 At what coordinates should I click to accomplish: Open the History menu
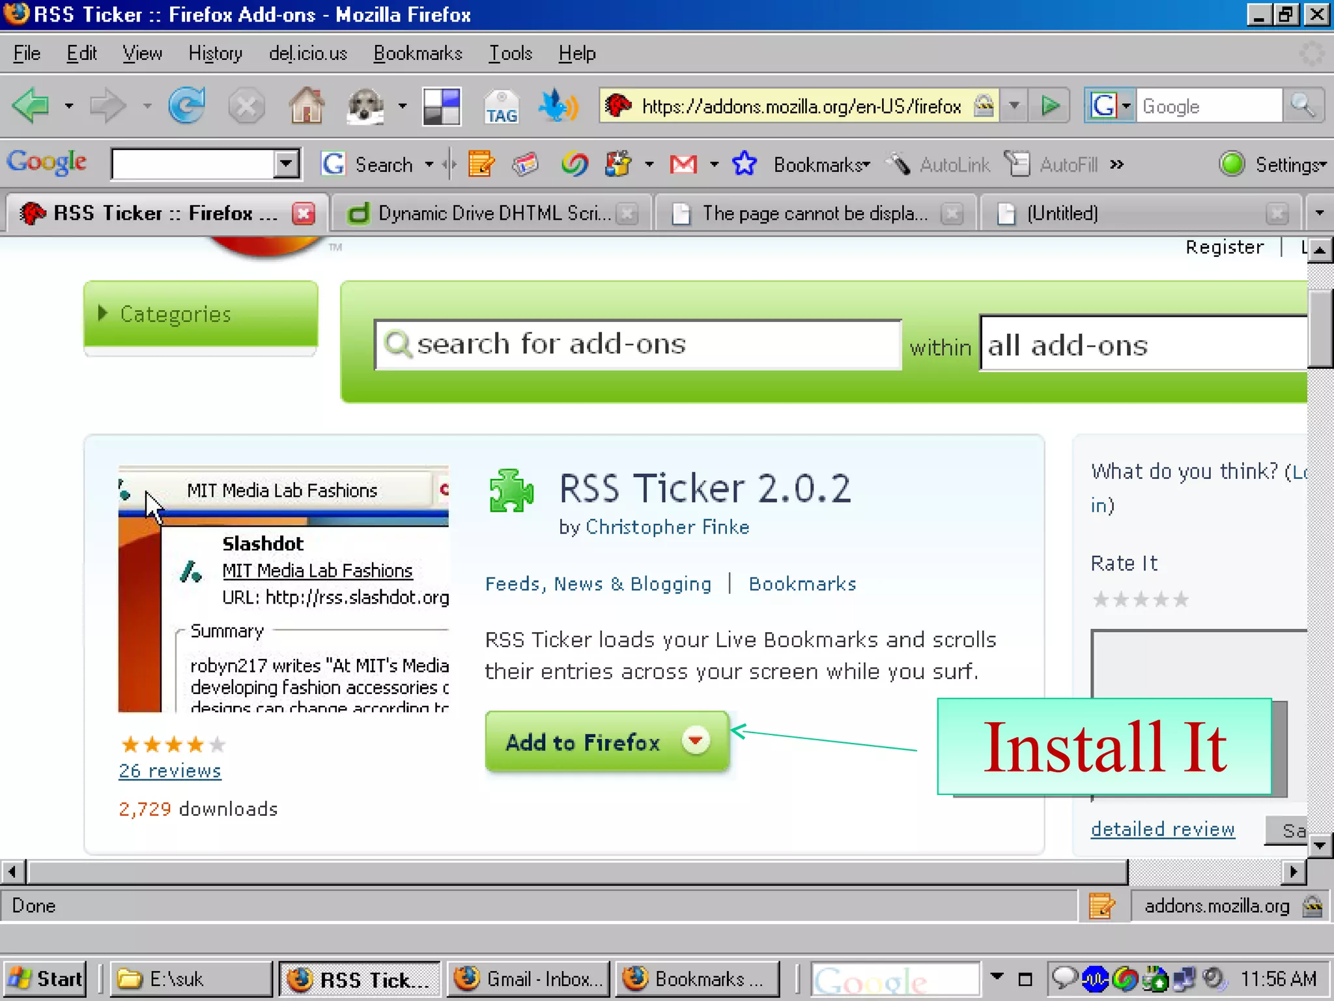(215, 53)
